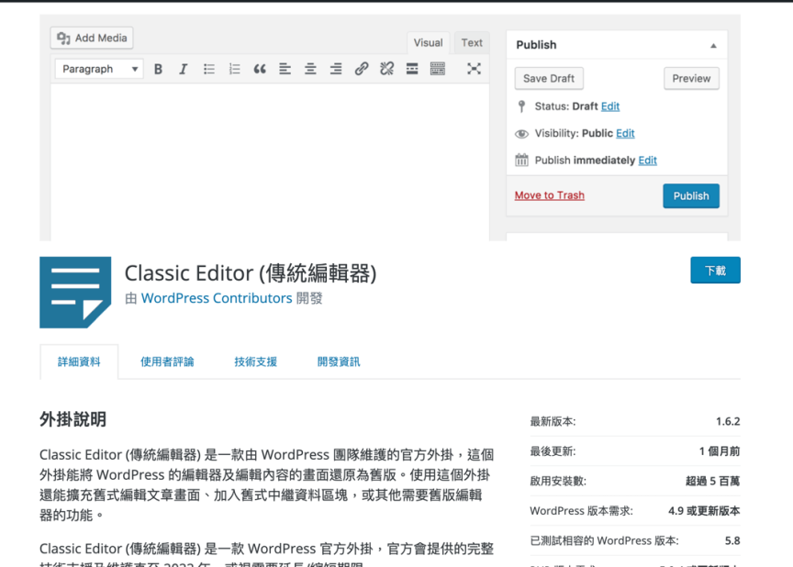Click the 下載 download button
The image size is (793, 567).
click(x=715, y=271)
